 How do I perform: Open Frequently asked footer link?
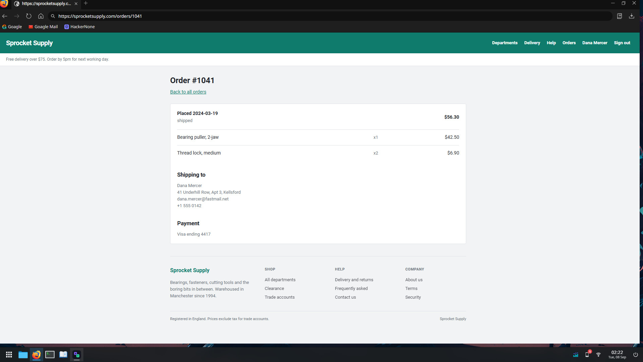(x=351, y=289)
